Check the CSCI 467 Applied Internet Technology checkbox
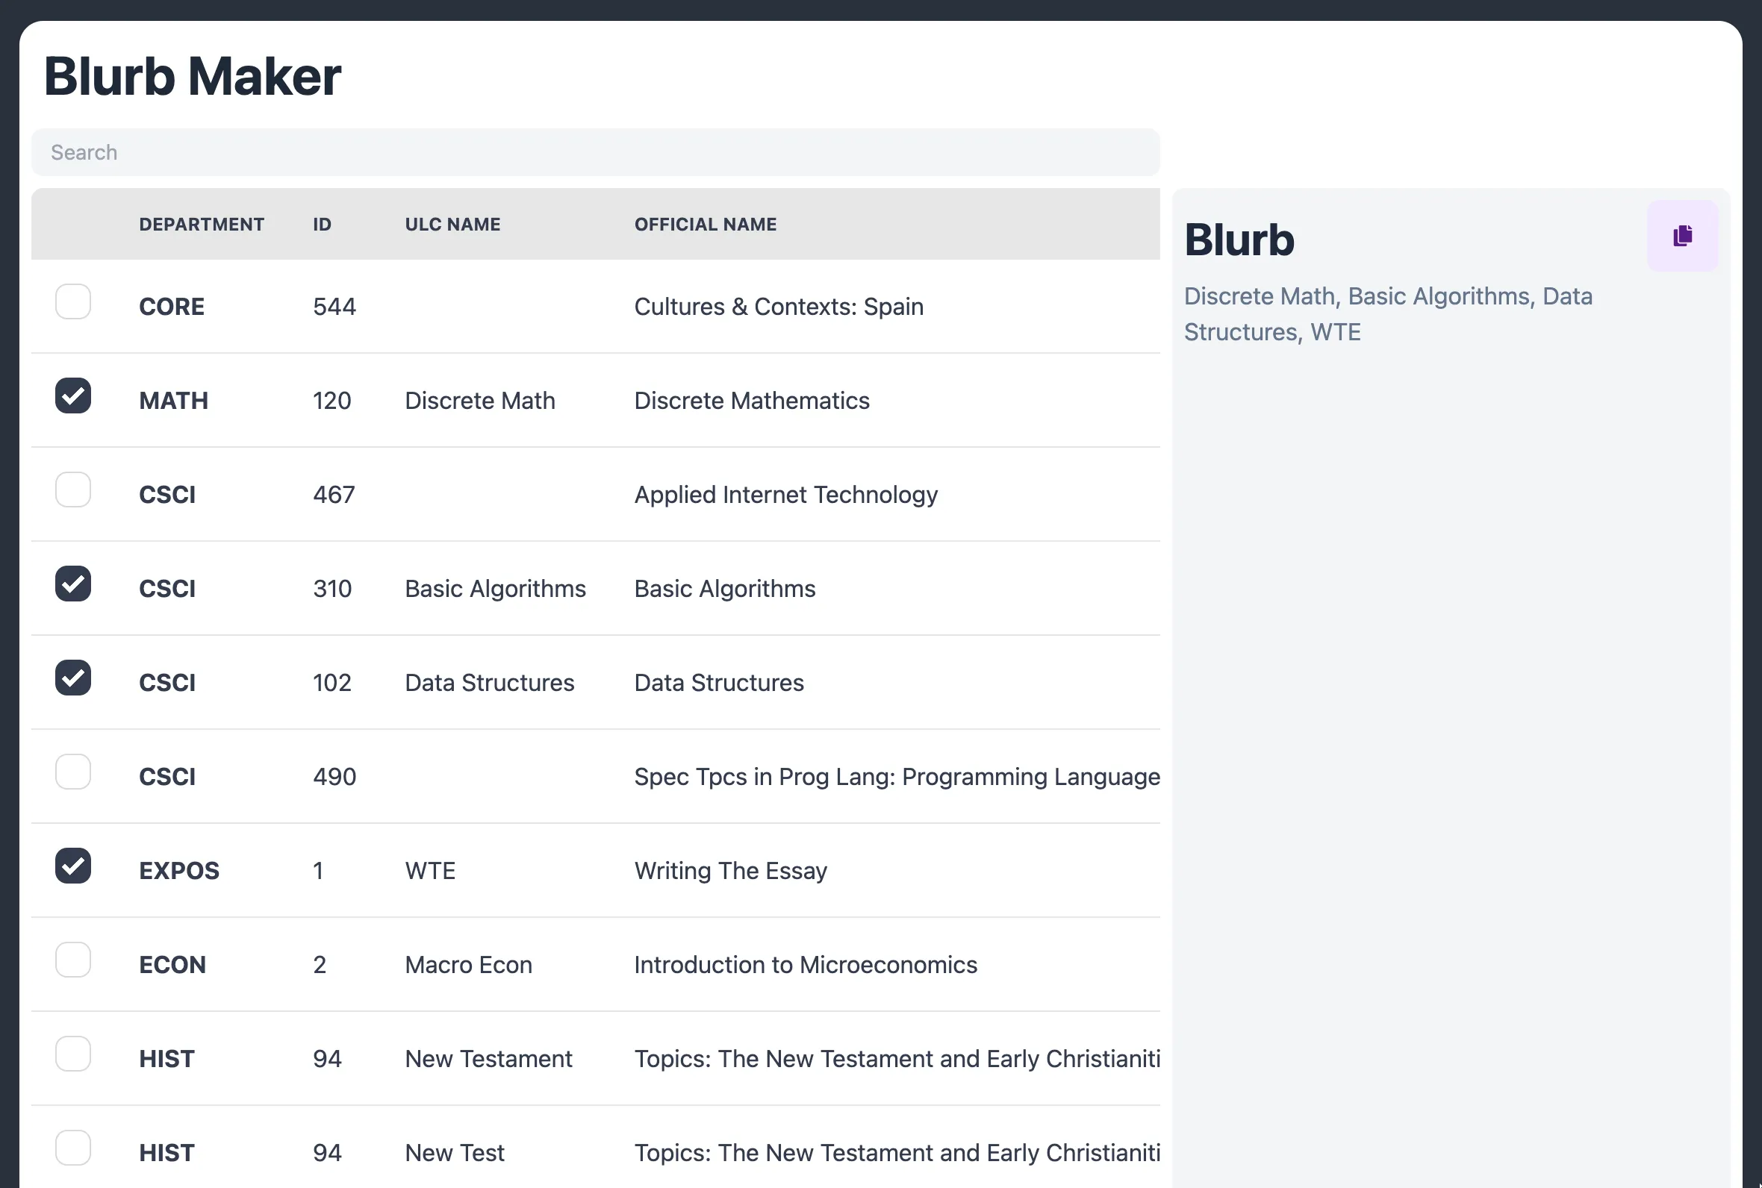The width and height of the screenshot is (1762, 1188). click(72, 490)
